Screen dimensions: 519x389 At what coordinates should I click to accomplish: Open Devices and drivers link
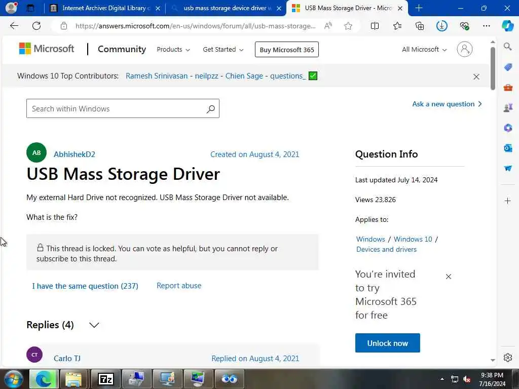point(386,249)
